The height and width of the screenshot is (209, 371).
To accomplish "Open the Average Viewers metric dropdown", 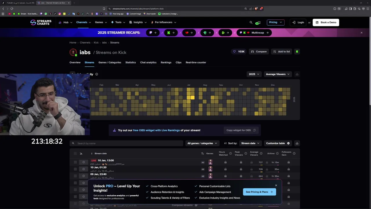I will 277,74.
